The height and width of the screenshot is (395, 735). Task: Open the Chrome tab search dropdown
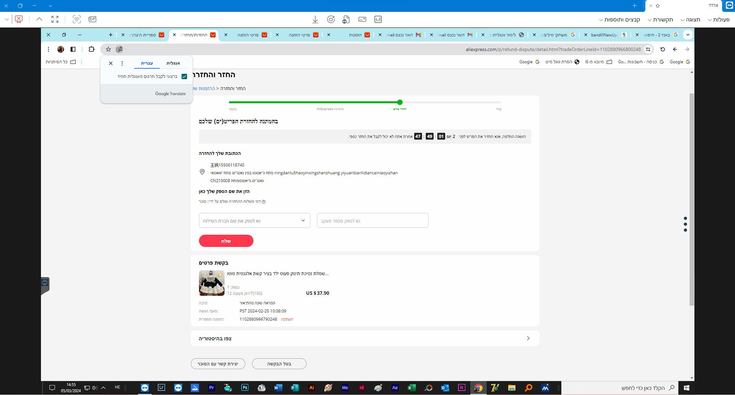click(688, 35)
